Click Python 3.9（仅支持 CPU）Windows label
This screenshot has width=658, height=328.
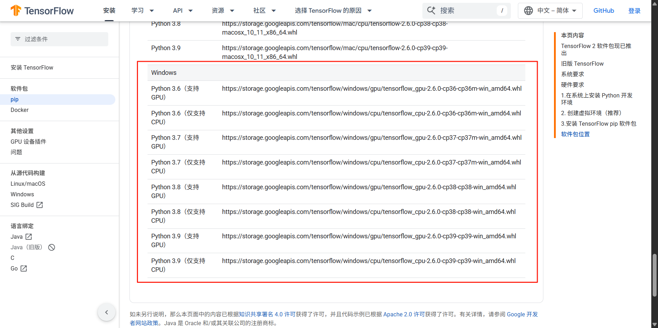178,265
